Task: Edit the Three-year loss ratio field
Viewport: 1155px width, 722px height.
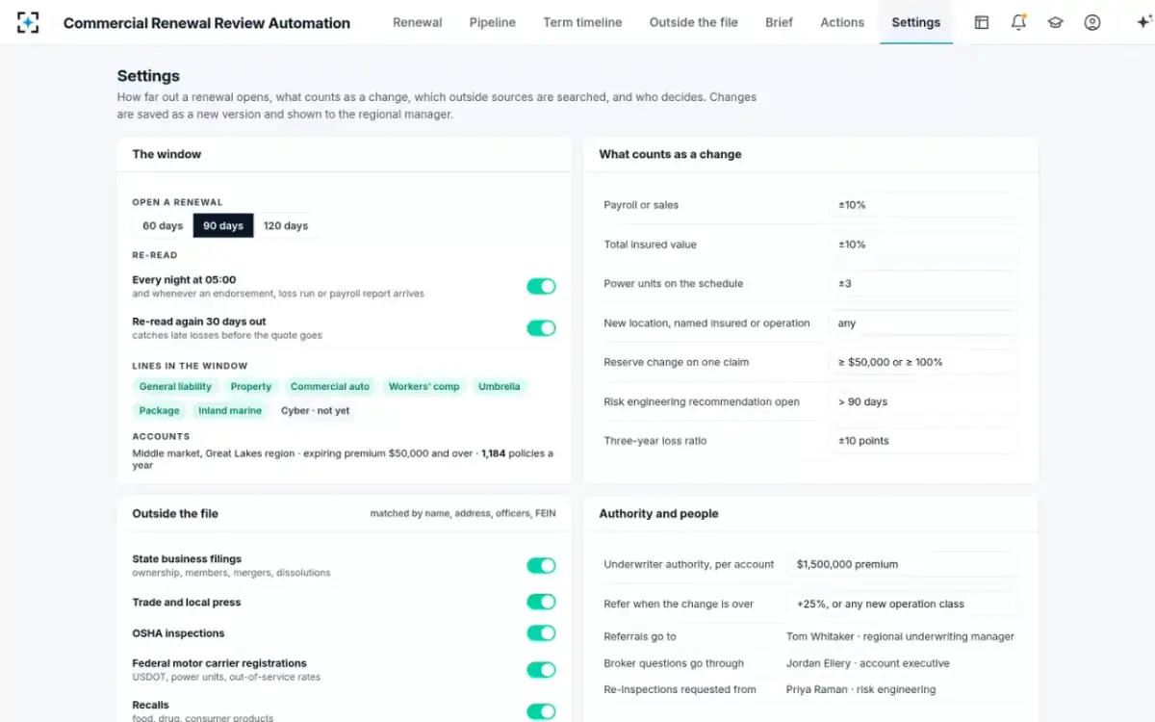Action: point(924,441)
